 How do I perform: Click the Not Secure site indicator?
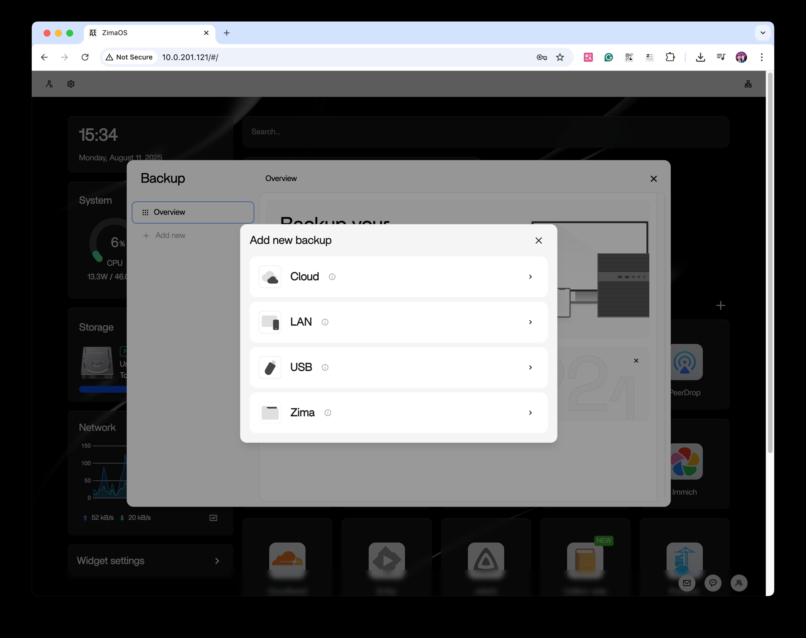point(130,57)
